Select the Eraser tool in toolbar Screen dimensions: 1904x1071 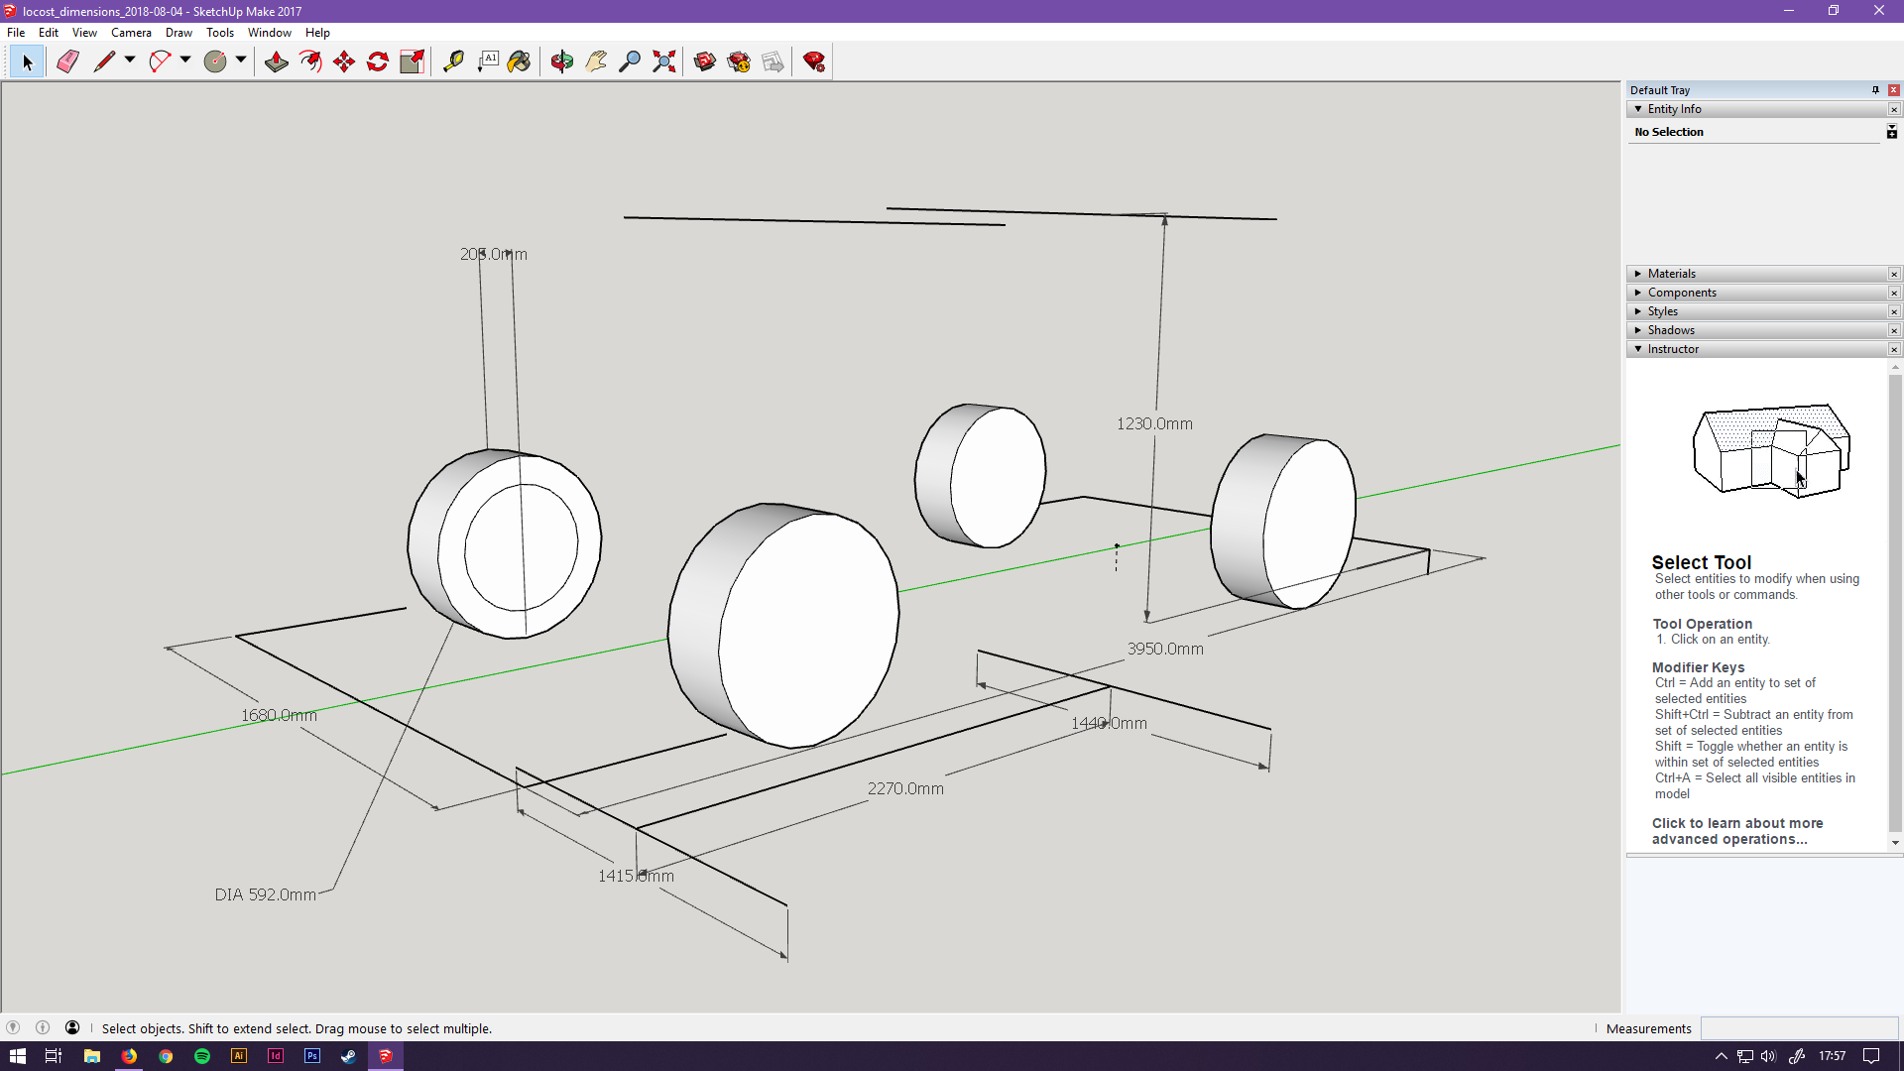pos(66,61)
